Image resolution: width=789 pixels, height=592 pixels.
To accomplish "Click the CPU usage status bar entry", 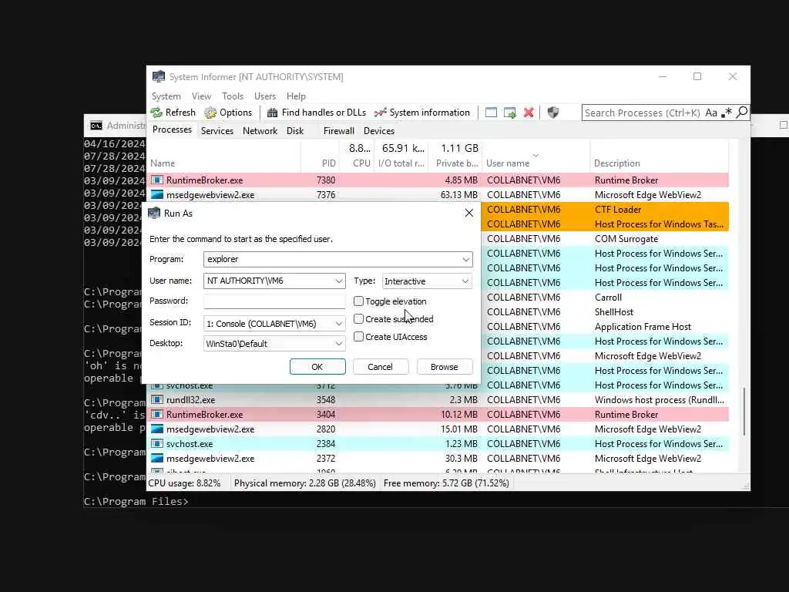I will click(185, 483).
